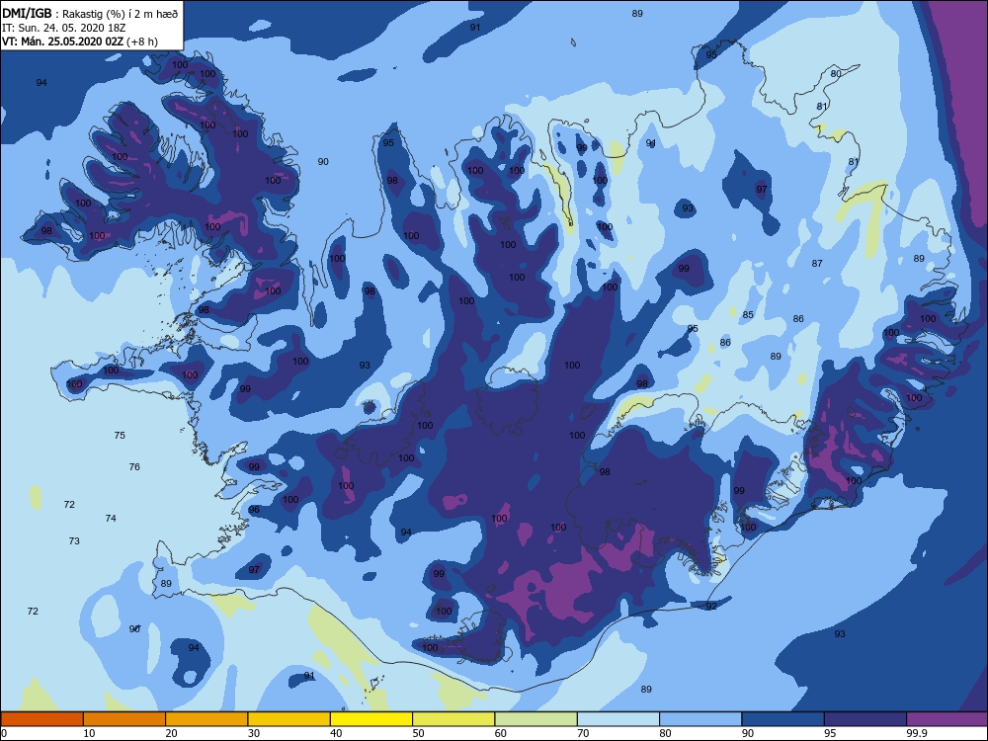Click the humidity value 96 on map
The image size is (988, 741).
254,510
